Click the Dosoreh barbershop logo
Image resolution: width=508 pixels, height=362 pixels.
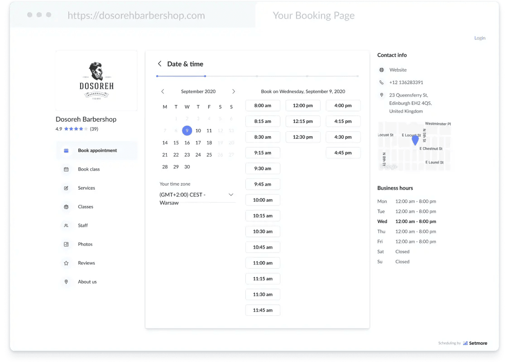96,81
